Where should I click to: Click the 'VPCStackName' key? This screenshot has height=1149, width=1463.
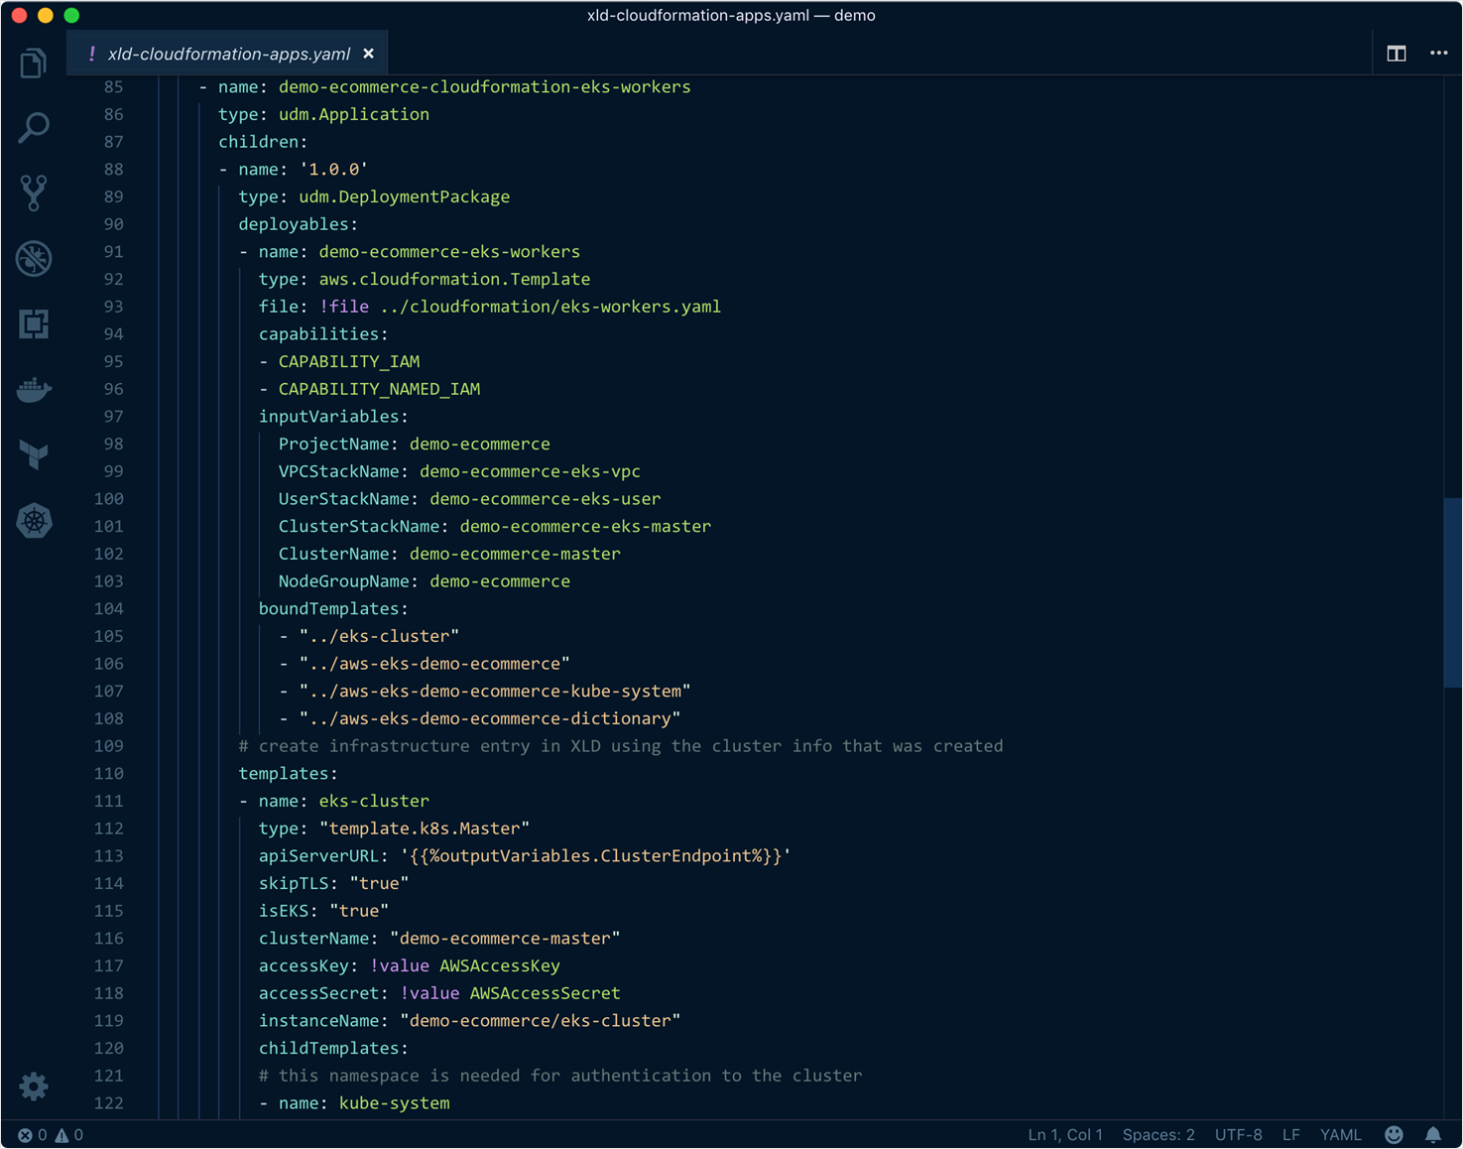click(x=339, y=471)
